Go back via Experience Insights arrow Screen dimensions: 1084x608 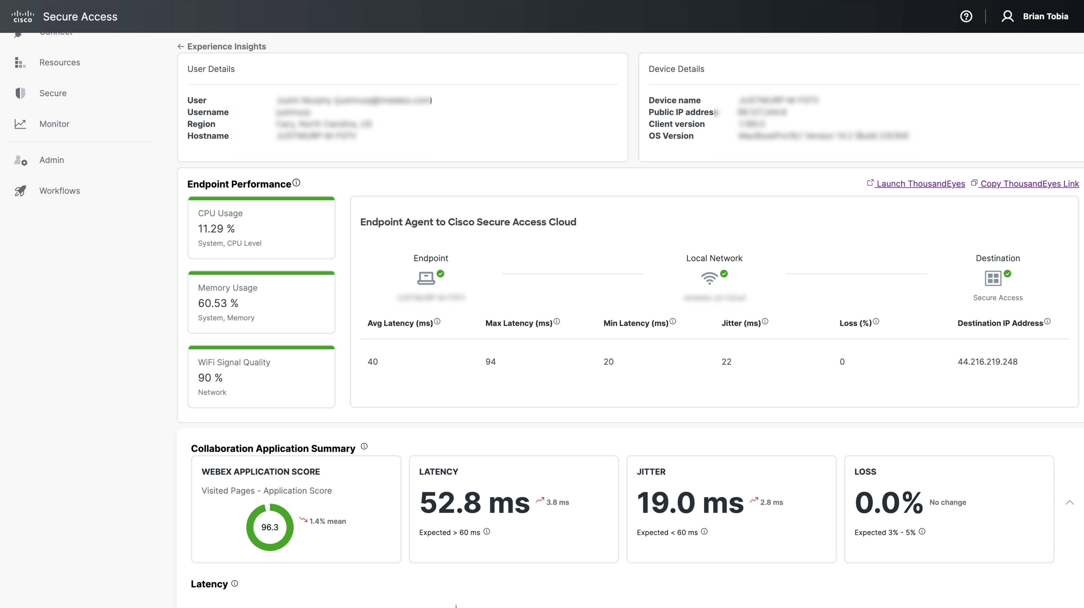point(181,47)
